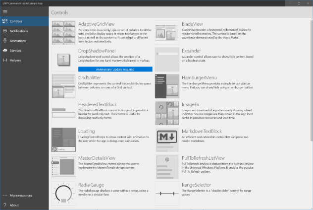Click the About question mark icon
This screenshot has height=210, width=313.
(x=5, y=205)
